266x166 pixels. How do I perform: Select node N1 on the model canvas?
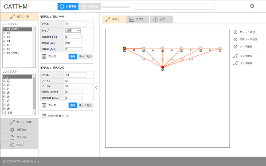125,48
